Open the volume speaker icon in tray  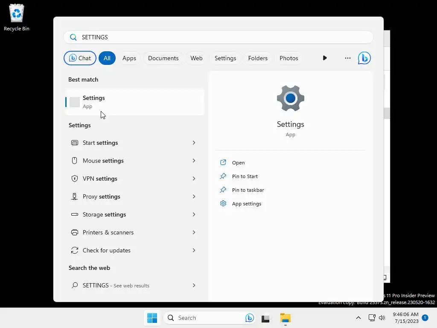pos(382,318)
